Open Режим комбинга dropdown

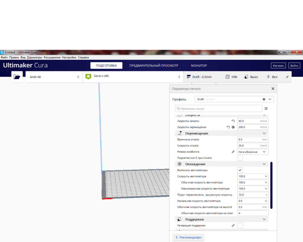point(252,152)
